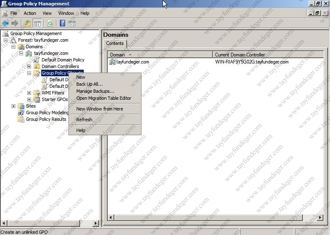Click left arrow of Contents horizontal scrollbar
The height and width of the screenshot is (235, 330).
(111, 217)
